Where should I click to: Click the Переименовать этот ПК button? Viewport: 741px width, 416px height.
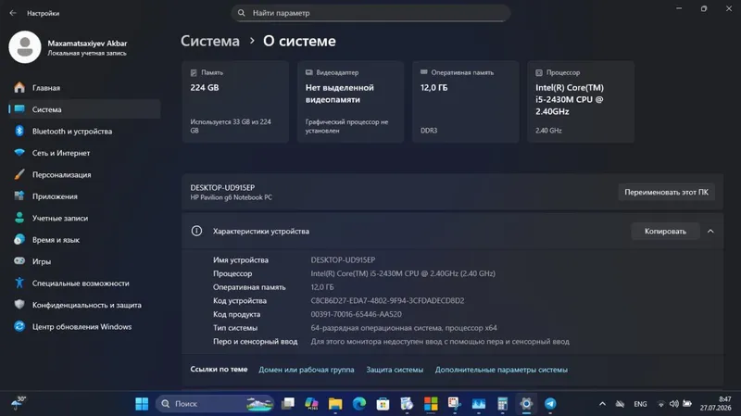pyautogui.click(x=666, y=193)
